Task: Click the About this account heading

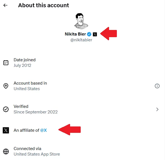Action: pos(44,5)
